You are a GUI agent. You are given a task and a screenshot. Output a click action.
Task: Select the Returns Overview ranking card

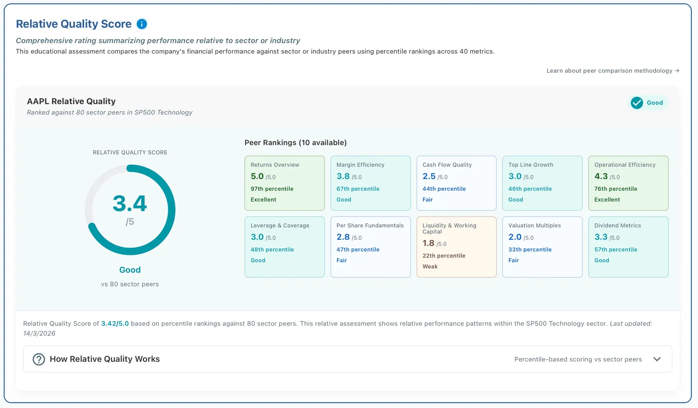click(285, 183)
